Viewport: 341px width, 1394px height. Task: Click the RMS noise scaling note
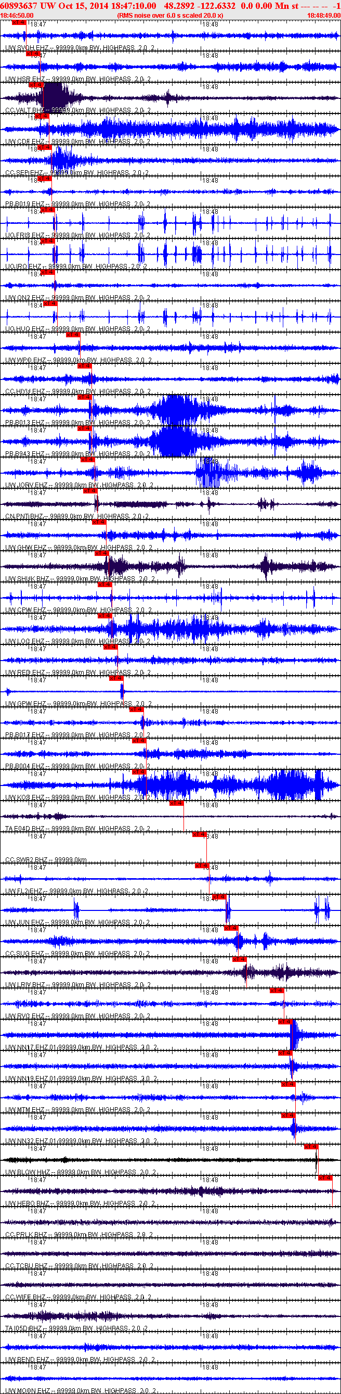pyautogui.click(x=170, y=16)
